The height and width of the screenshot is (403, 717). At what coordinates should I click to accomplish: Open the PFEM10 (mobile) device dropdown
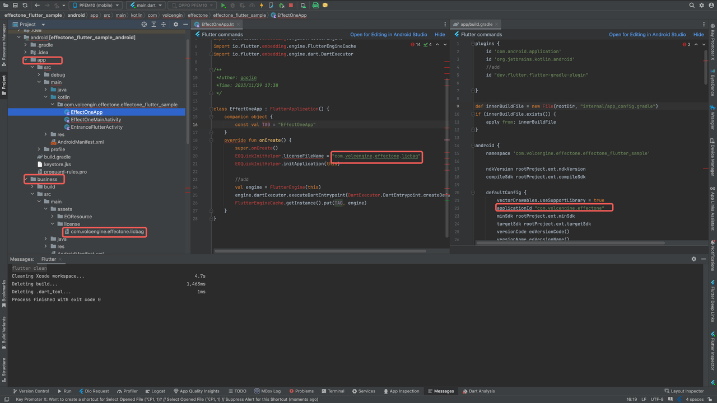click(x=95, y=5)
